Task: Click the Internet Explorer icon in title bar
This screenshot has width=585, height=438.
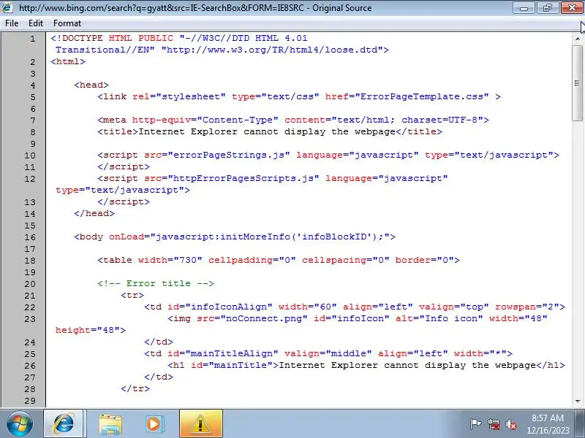Action: click(7, 7)
